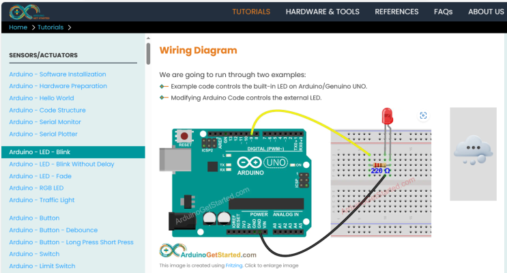Open Arduino - Limit Switch tutorial

coord(42,266)
